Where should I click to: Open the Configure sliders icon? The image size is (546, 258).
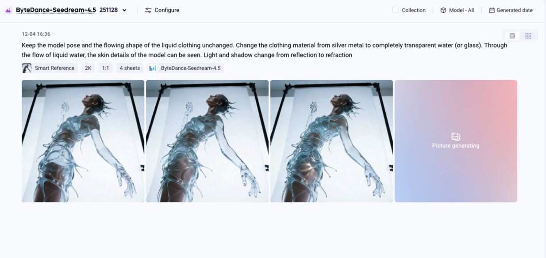pyautogui.click(x=148, y=10)
